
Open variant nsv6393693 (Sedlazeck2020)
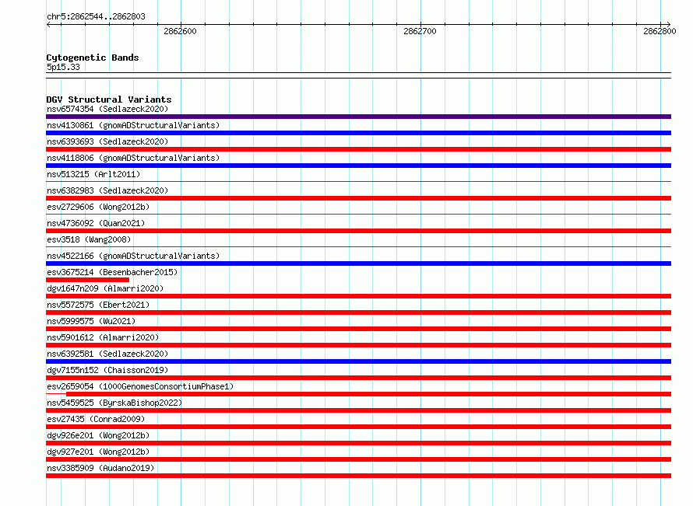107,141
